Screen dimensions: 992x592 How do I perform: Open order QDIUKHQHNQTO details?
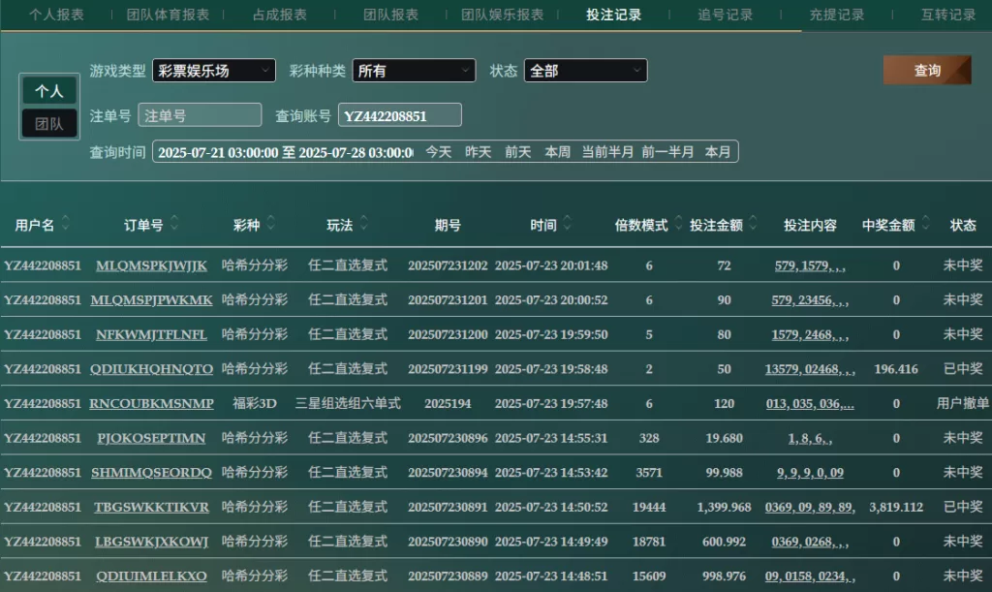pyautogui.click(x=151, y=369)
